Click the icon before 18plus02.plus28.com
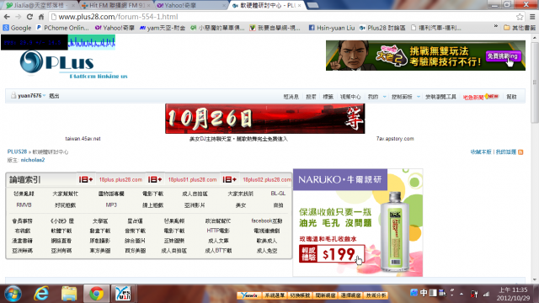Viewport: 539px width, 303px height. pos(230,179)
